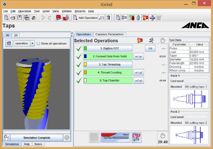Image resolution: width=213 pixels, height=149 pixels.
Task: Open file using the folder icon
Action: pos(13,18)
